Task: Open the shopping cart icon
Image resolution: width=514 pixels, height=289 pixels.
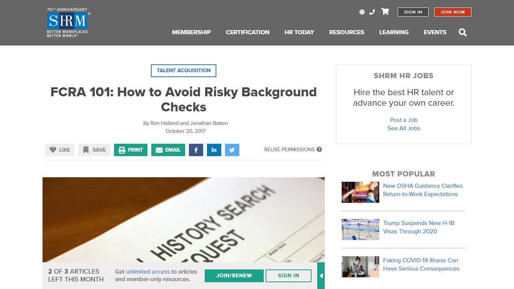Action: (x=385, y=12)
